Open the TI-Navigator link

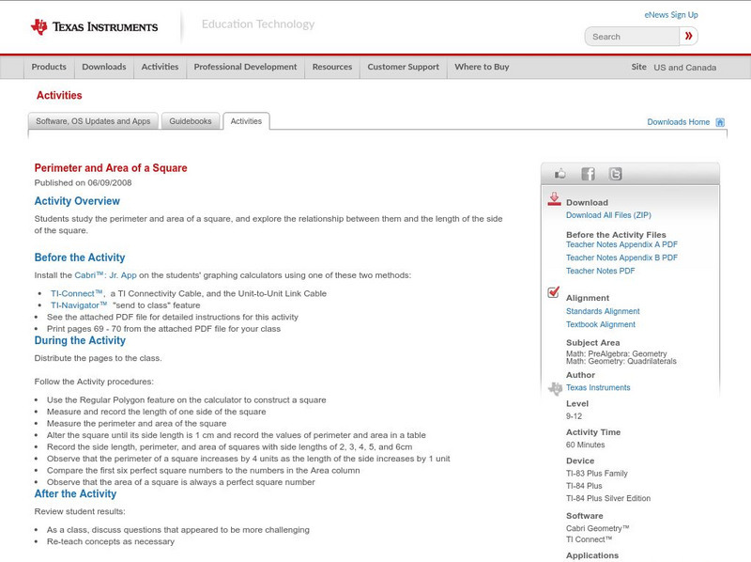79,305
